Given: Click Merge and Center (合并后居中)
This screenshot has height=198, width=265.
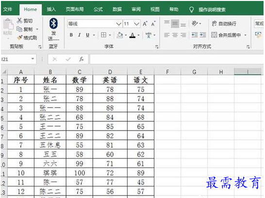Looking at the screenshot, I should point(226,35).
